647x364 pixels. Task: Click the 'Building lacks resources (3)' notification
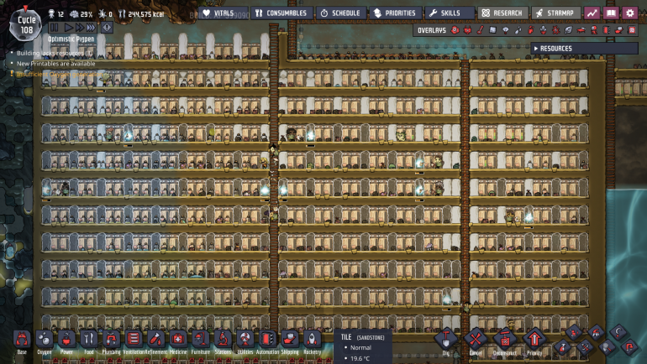tap(54, 53)
